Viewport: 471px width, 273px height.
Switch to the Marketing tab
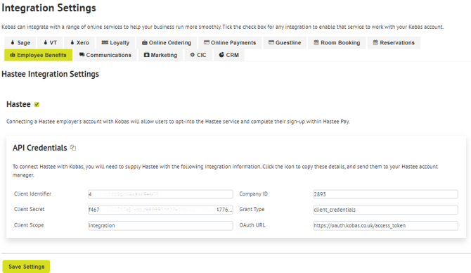click(160, 55)
